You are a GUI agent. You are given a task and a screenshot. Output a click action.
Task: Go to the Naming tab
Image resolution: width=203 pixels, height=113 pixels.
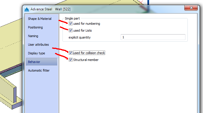[33, 36]
